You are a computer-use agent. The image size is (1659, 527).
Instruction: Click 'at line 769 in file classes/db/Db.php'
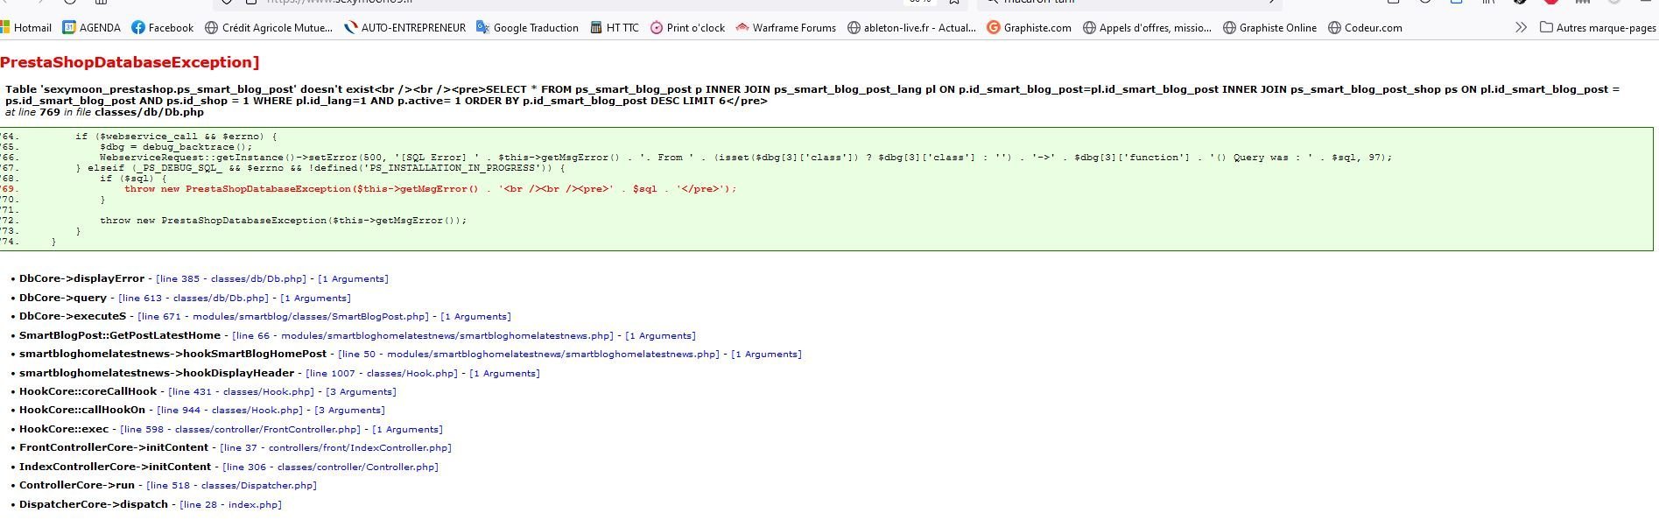click(104, 112)
